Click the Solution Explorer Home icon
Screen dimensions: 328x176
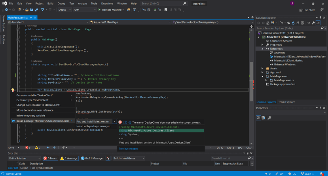tap(268, 23)
